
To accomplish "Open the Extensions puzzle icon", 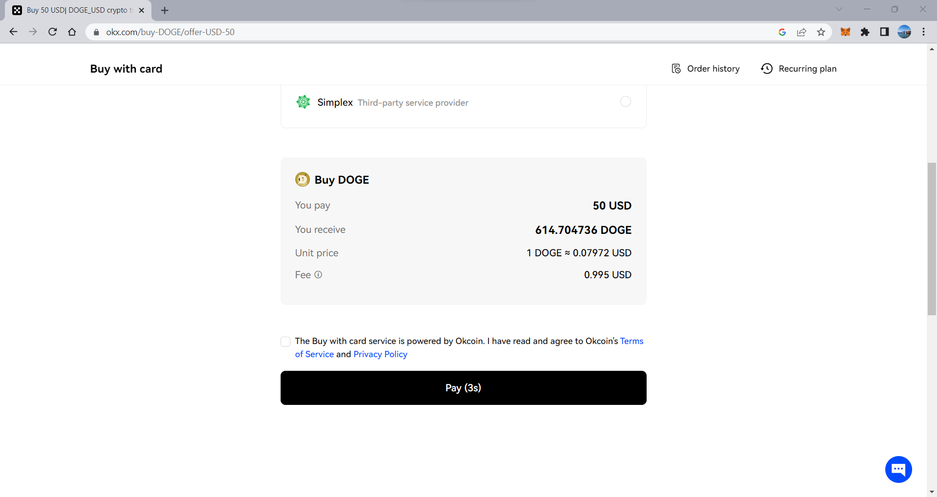I will [x=865, y=32].
